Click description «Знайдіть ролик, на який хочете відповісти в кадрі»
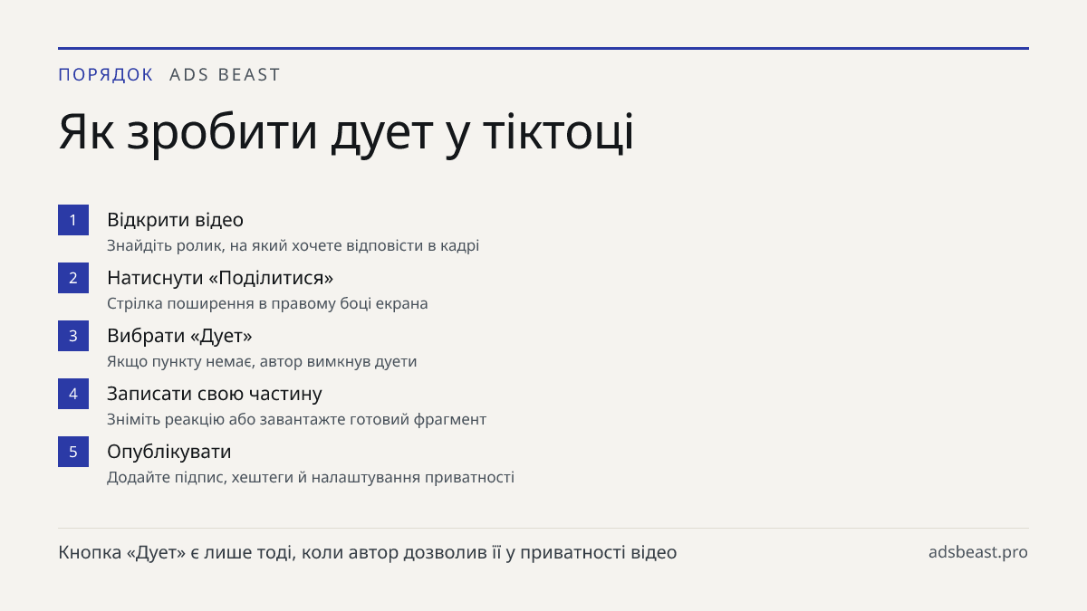The image size is (1087, 611). click(x=293, y=245)
